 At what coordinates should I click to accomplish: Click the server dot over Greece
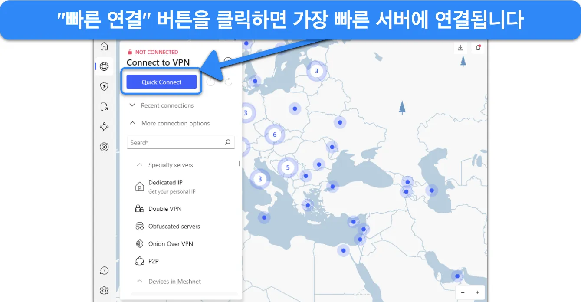click(308, 205)
